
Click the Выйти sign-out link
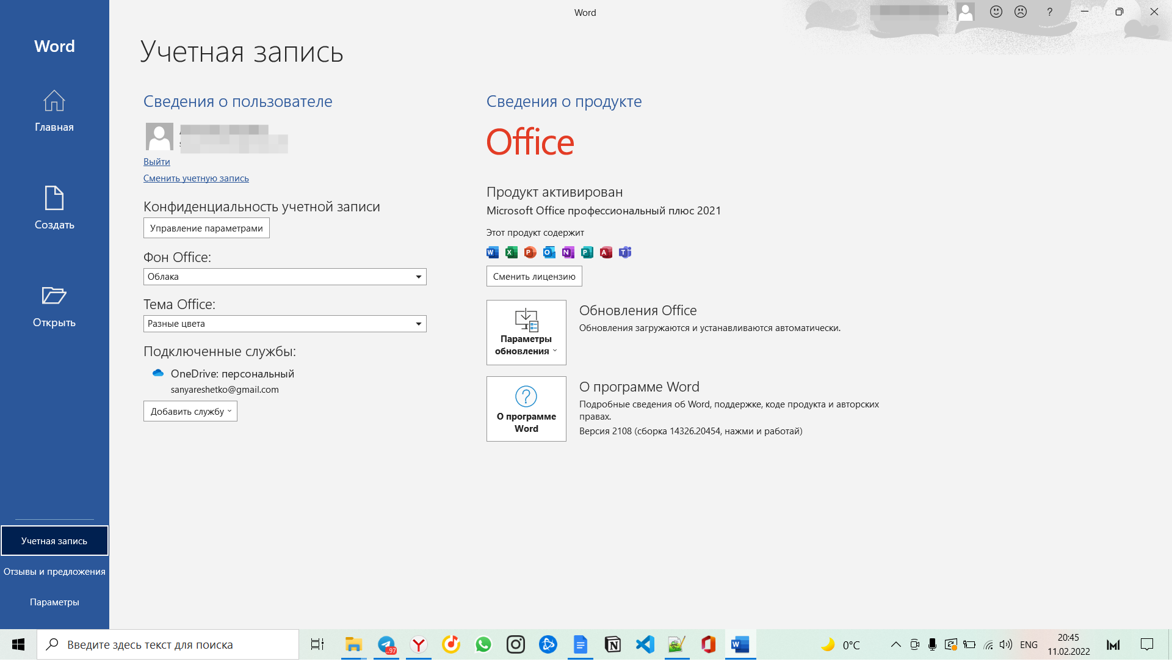pos(157,162)
